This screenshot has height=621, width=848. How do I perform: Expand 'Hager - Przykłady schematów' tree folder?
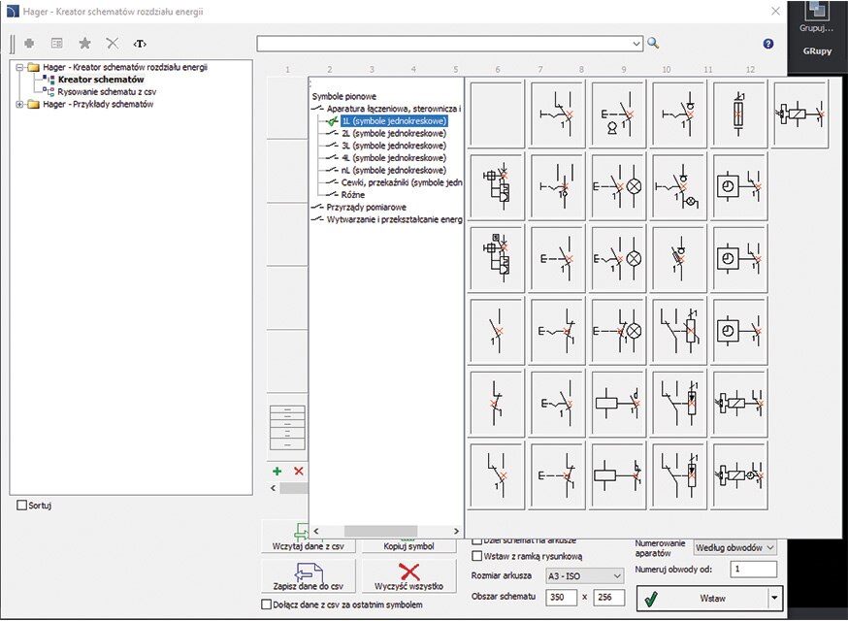pos(19,105)
